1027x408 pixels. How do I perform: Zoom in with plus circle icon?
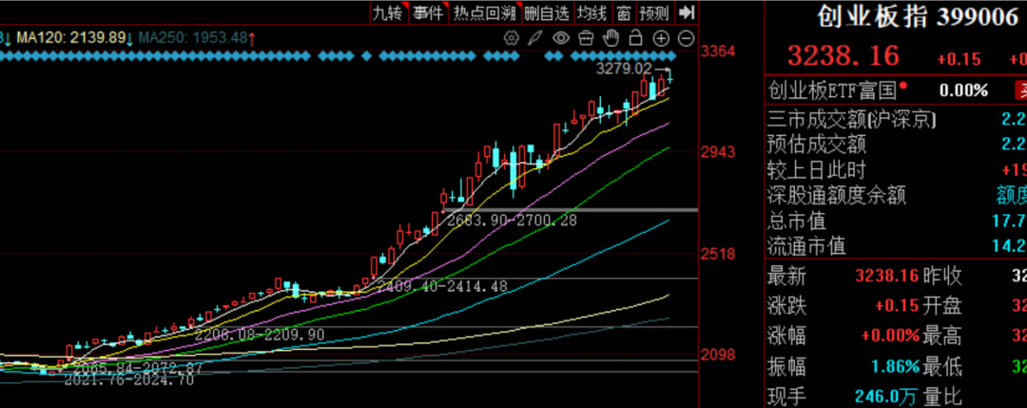[x=661, y=38]
